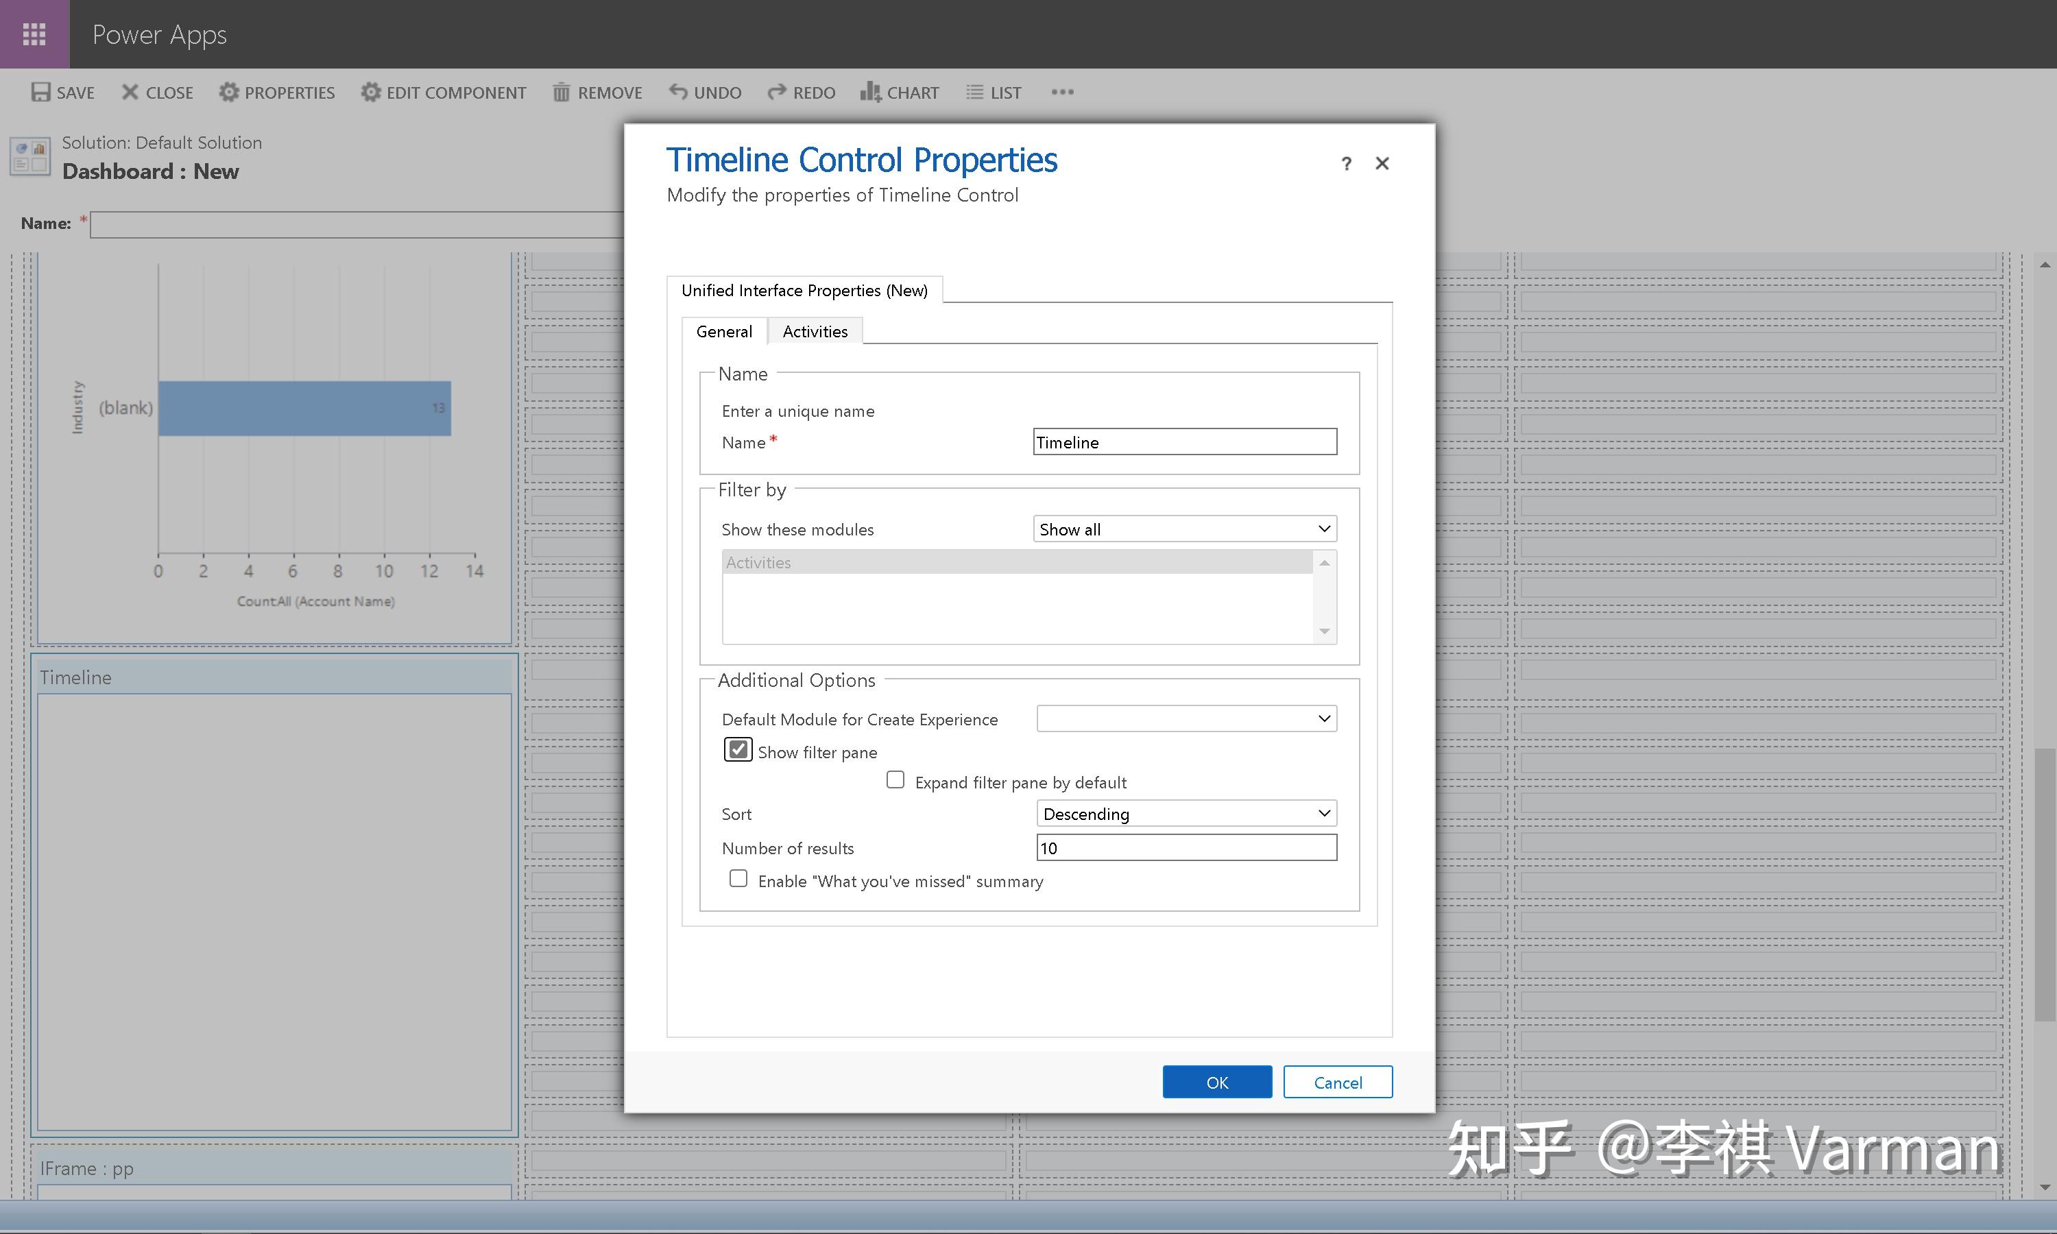Switch to the Activities tab

click(x=815, y=331)
